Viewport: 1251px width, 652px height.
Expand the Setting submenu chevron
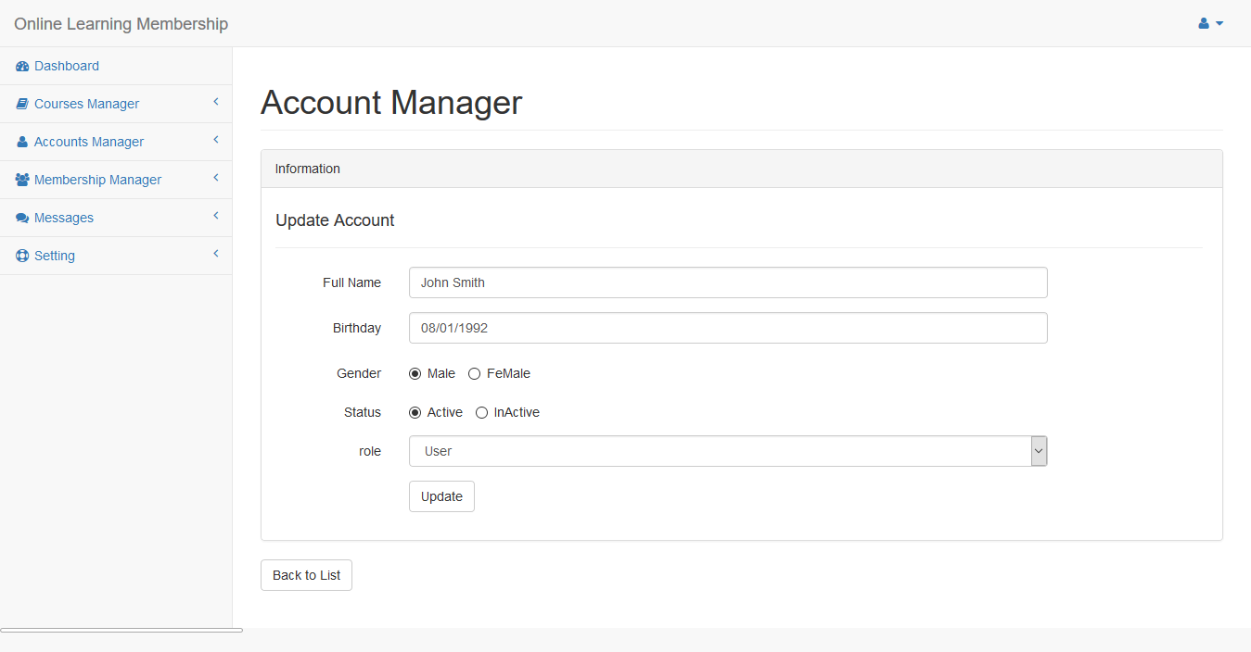pyautogui.click(x=215, y=254)
